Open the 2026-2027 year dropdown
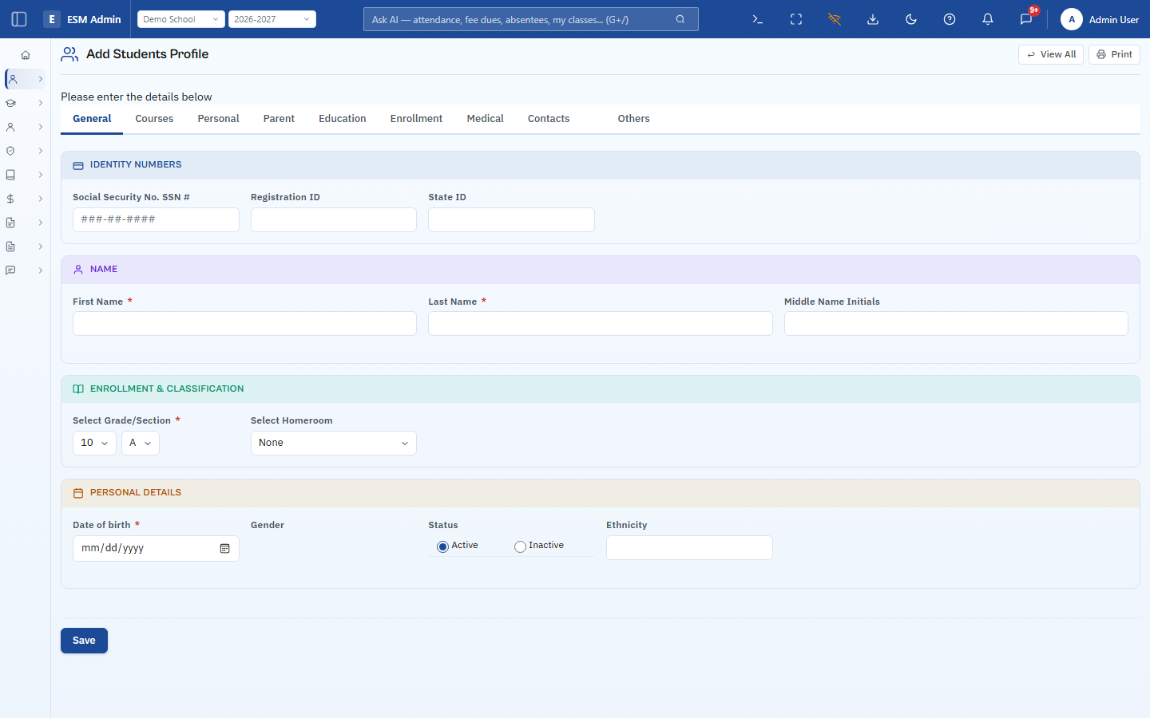 272,19
